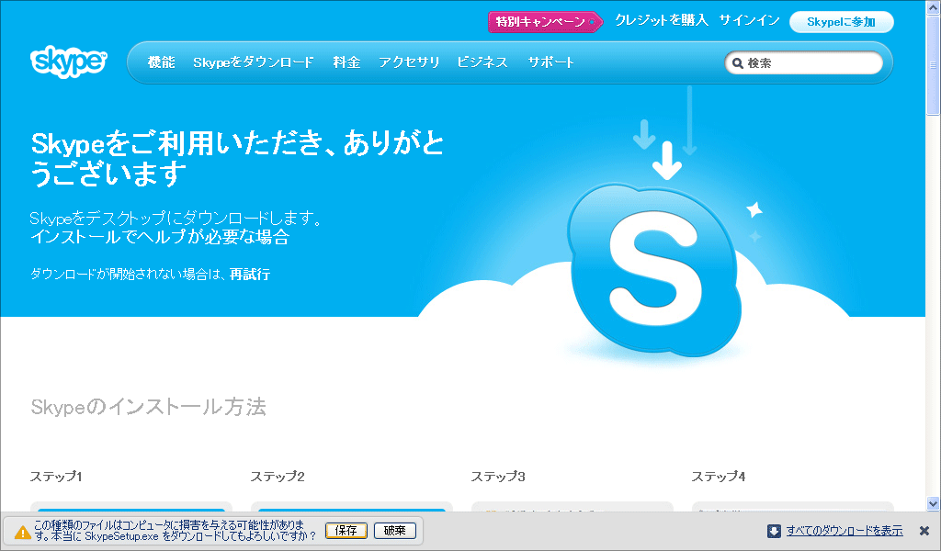Image resolution: width=941 pixels, height=551 pixels.
Task: Open the Skypeをダウンロード menu
Action: pos(254,62)
